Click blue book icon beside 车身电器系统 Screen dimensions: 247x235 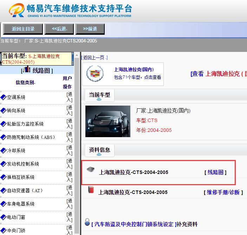(x=3, y=204)
